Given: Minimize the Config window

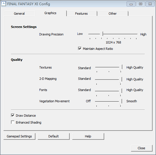Looking at the screenshot, I should tap(131, 4).
